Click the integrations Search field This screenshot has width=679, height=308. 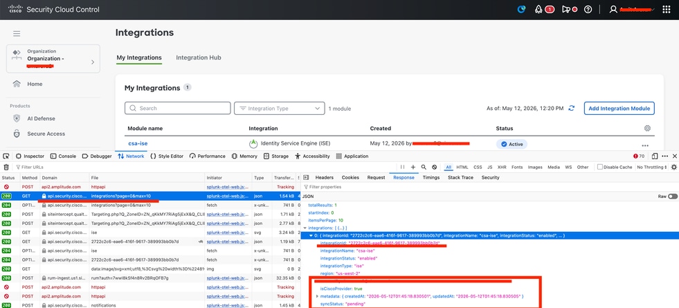[x=178, y=108]
